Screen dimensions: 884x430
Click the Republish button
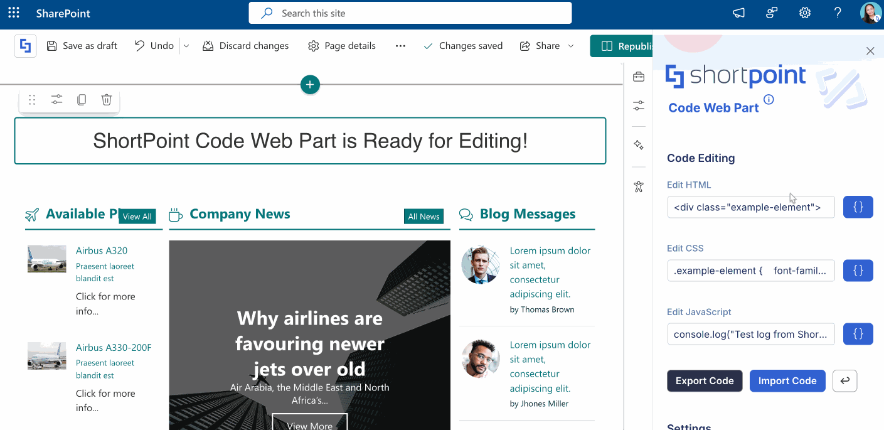point(621,46)
